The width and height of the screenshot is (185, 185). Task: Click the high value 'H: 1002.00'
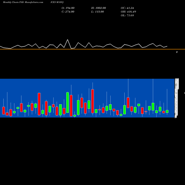[98, 8]
